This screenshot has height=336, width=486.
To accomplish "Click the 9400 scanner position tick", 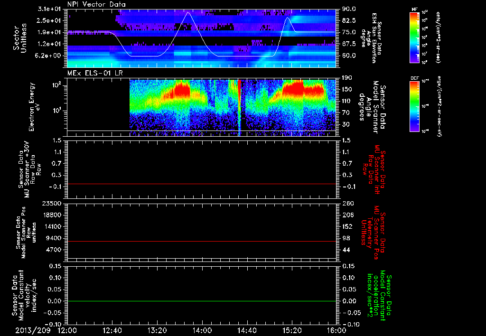I will 54,238.
